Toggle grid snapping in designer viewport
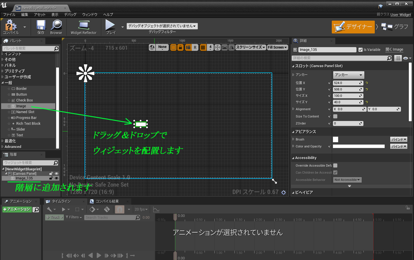The image size is (414, 260). [203, 47]
